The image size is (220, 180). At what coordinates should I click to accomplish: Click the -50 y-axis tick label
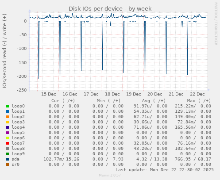(x=23, y=35)
